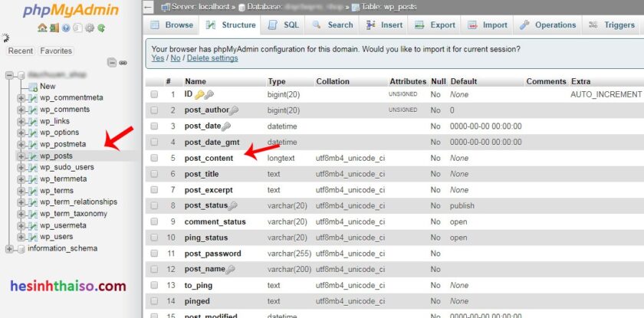Open wp_postmeta table in the sidebar
This screenshot has height=318, width=644.
(x=63, y=144)
